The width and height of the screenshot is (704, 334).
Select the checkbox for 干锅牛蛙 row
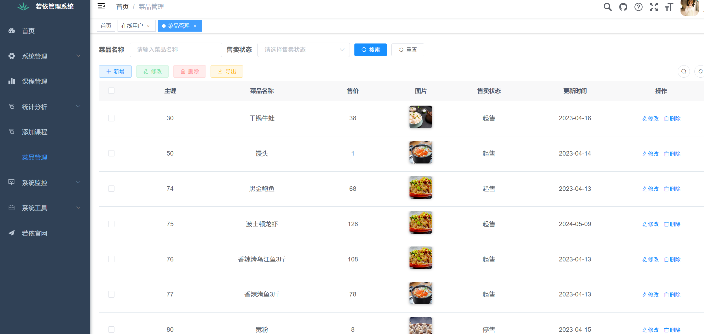point(111,118)
